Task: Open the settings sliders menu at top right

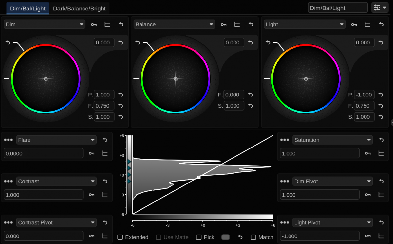Action: point(380,8)
